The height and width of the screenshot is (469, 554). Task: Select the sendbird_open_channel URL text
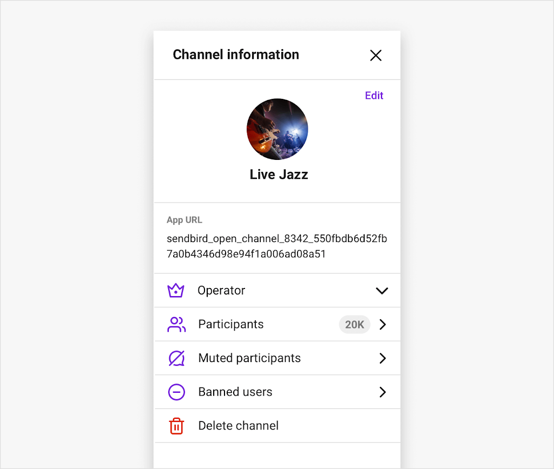point(277,246)
